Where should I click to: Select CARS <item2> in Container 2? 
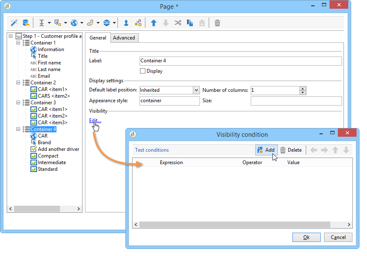point(54,96)
